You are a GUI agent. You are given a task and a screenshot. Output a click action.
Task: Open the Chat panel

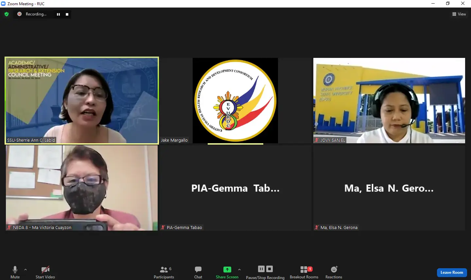pos(198,272)
